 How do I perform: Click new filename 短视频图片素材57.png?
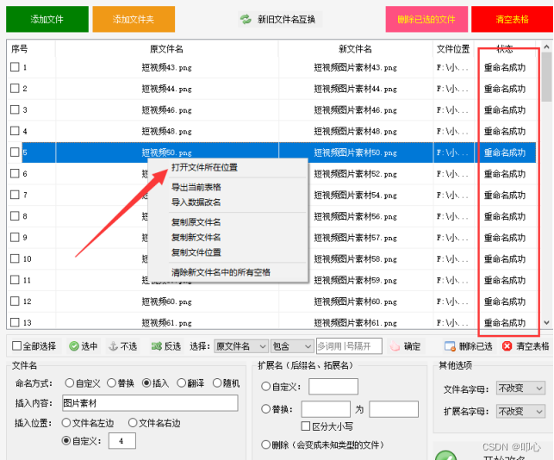(x=356, y=238)
